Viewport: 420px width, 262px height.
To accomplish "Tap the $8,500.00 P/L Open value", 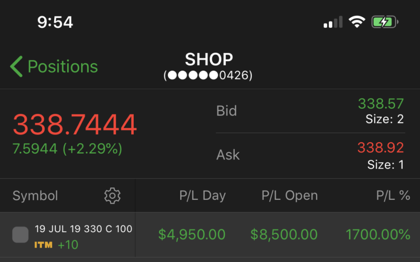I will click(x=284, y=235).
